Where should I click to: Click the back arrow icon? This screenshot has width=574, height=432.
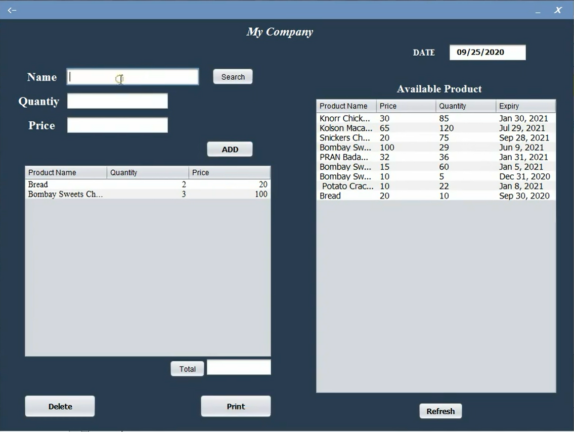click(x=12, y=10)
